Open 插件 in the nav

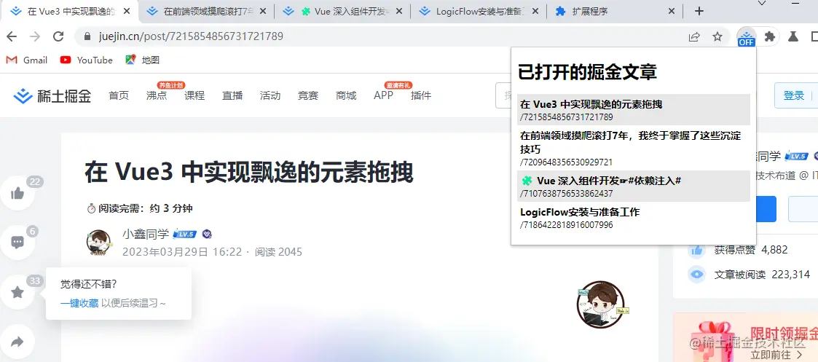click(421, 95)
